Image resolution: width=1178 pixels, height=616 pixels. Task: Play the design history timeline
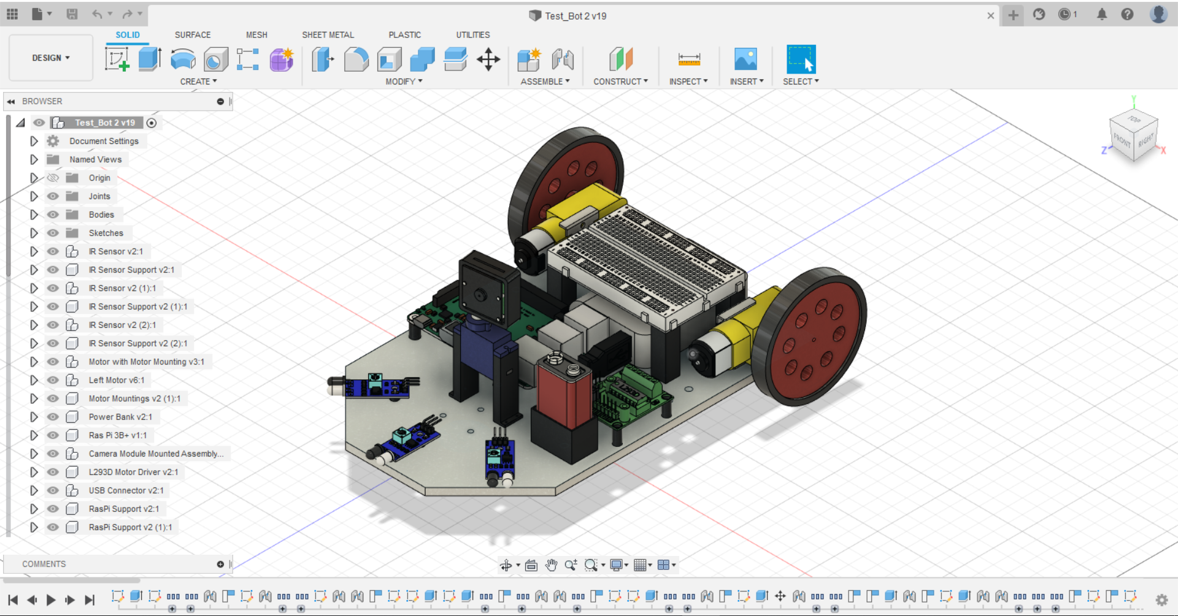point(52,599)
